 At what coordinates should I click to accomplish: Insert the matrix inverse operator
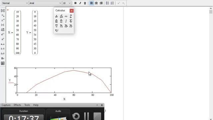point(3,20)
